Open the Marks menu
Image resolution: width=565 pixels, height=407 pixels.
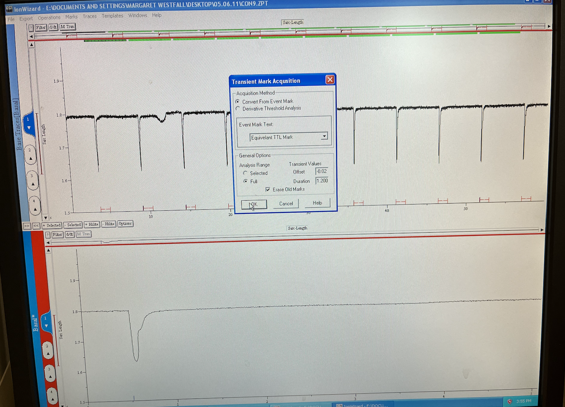click(x=71, y=17)
